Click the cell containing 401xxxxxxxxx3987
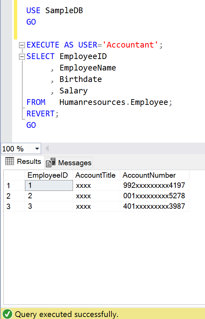 [x=154, y=206]
